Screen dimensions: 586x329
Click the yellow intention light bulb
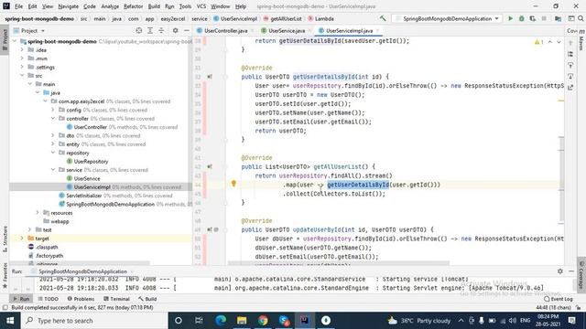click(233, 183)
